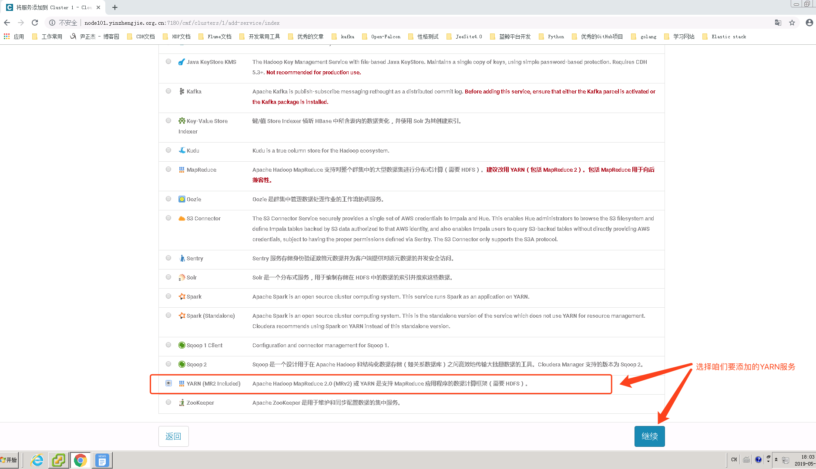Click the 不安全 site security indicator

point(63,23)
